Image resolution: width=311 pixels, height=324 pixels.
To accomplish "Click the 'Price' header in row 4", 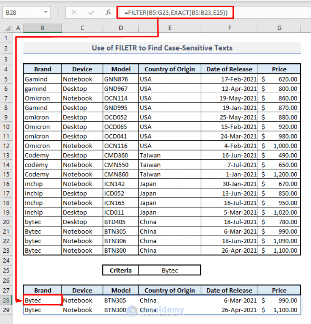I will pos(279,69).
